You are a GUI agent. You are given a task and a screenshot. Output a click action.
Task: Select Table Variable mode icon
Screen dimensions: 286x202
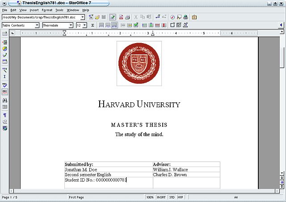click(x=114, y=25)
